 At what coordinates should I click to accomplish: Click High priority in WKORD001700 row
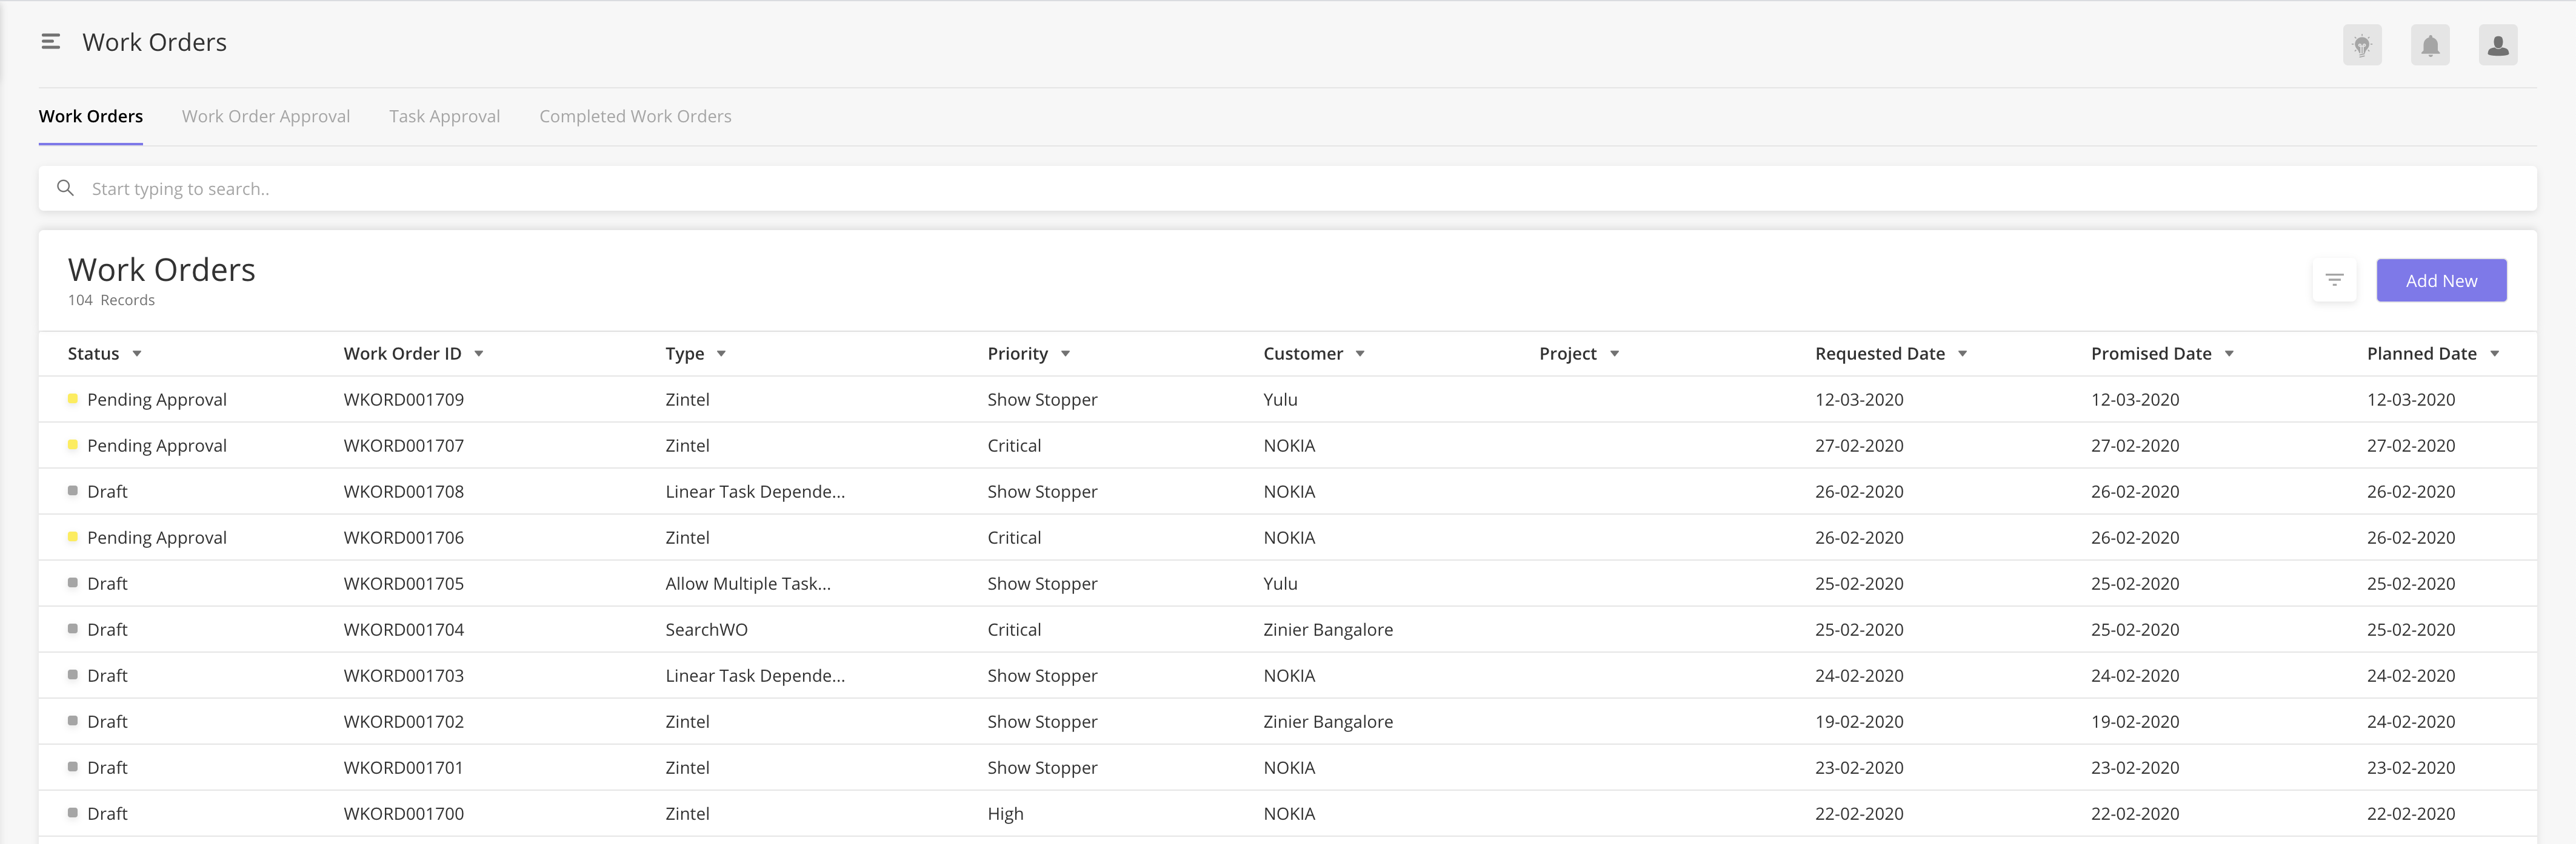[x=1005, y=813]
